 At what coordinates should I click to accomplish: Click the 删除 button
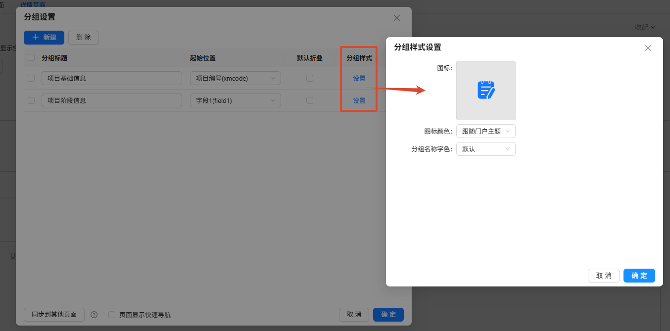(x=84, y=38)
